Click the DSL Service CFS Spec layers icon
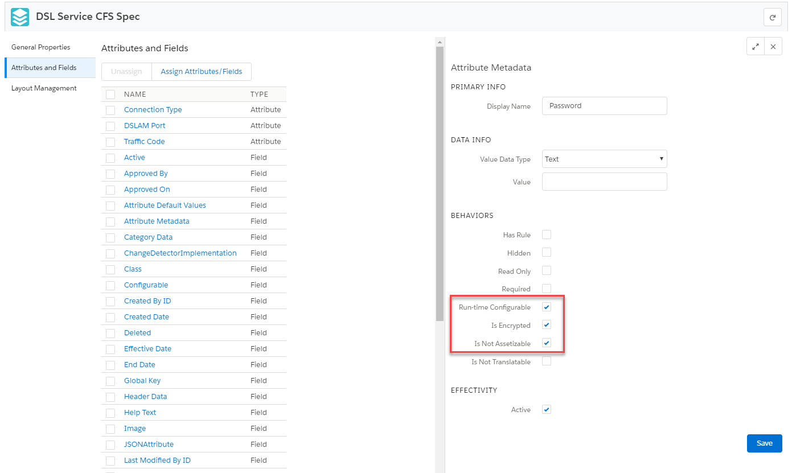Viewport: 792px width, 473px height. point(20,17)
